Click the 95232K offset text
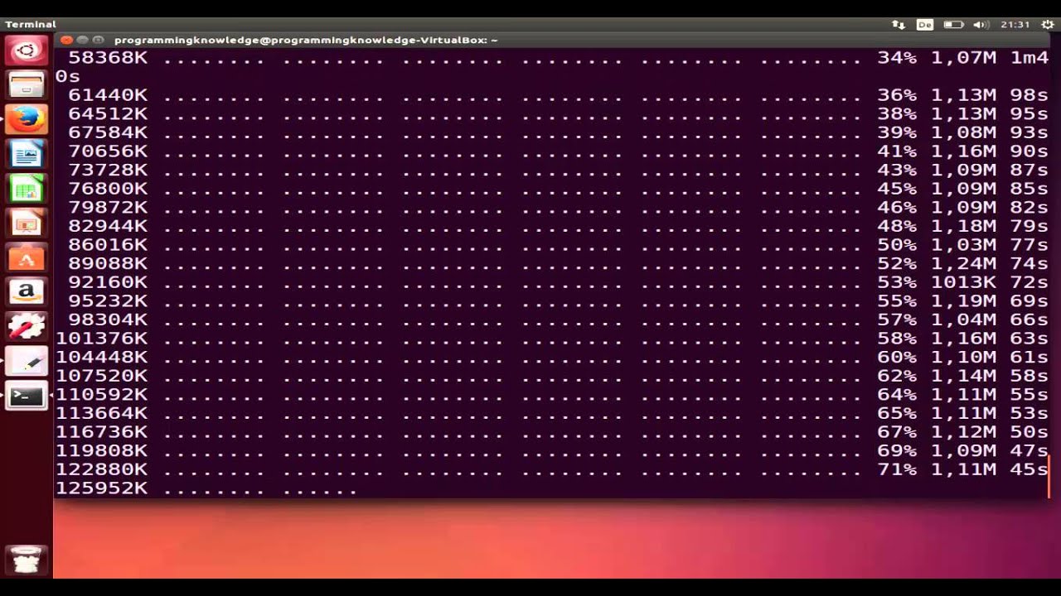This screenshot has width=1061, height=596. 108,301
